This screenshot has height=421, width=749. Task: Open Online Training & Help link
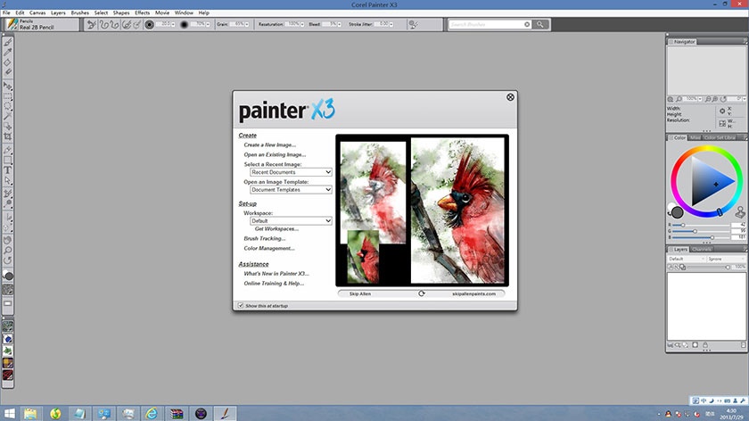click(x=274, y=284)
